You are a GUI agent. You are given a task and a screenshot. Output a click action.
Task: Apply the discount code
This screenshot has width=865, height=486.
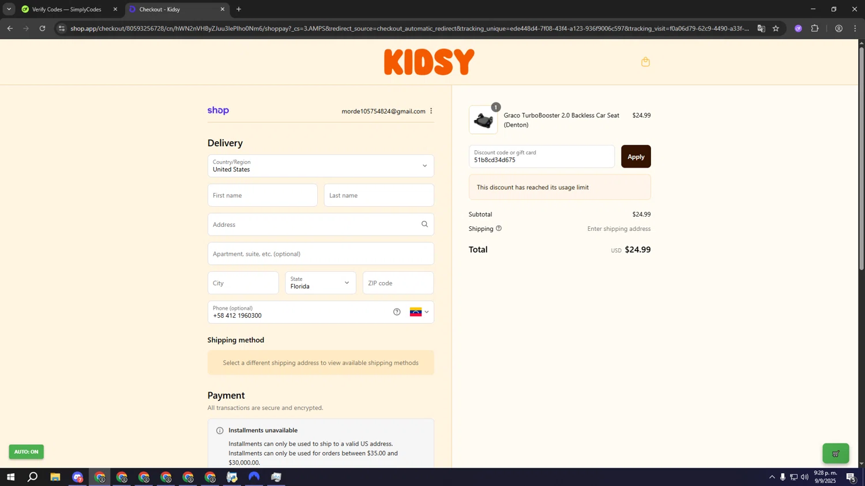636,157
